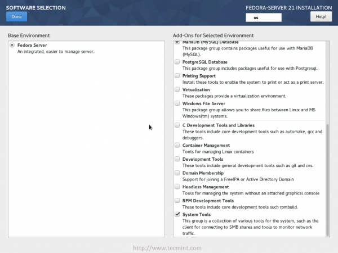Enable the PostgreSQL Database checkbox
The width and height of the screenshot is (338, 253).
pos(177,62)
